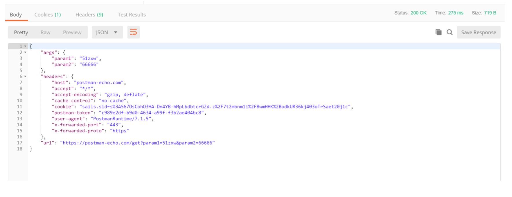Open search in response body
Viewport: 512px width, 197px height.
450,32
